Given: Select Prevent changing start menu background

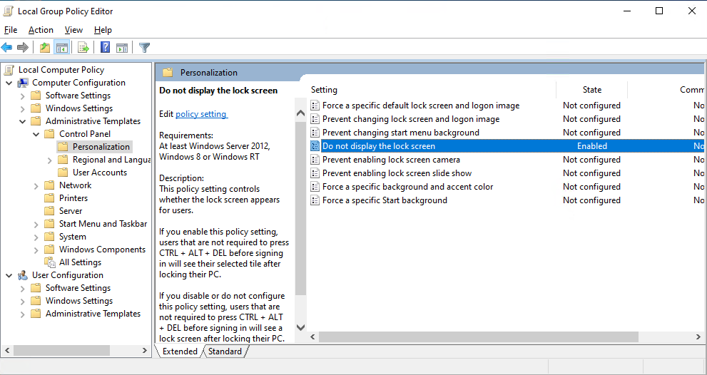Looking at the screenshot, I should [x=400, y=133].
